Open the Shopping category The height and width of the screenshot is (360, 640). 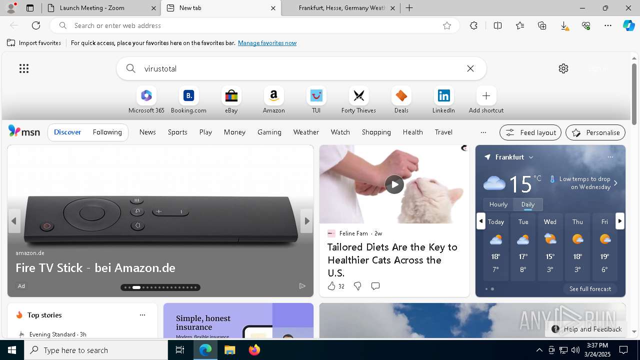(x=376, y=132)
